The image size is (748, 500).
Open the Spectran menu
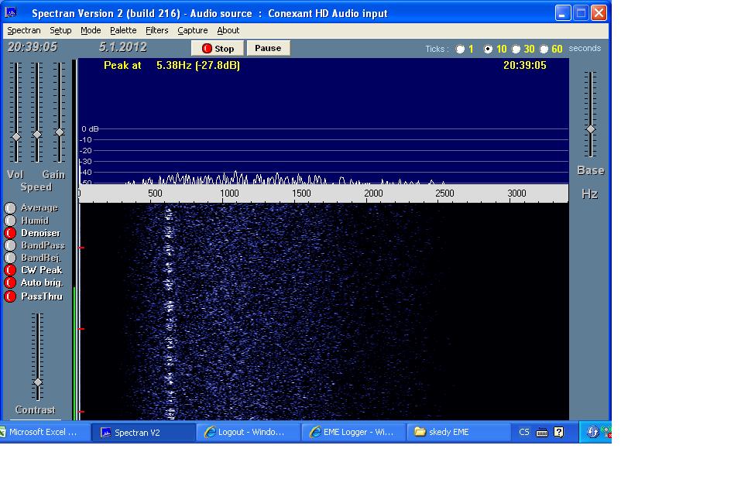24,30
